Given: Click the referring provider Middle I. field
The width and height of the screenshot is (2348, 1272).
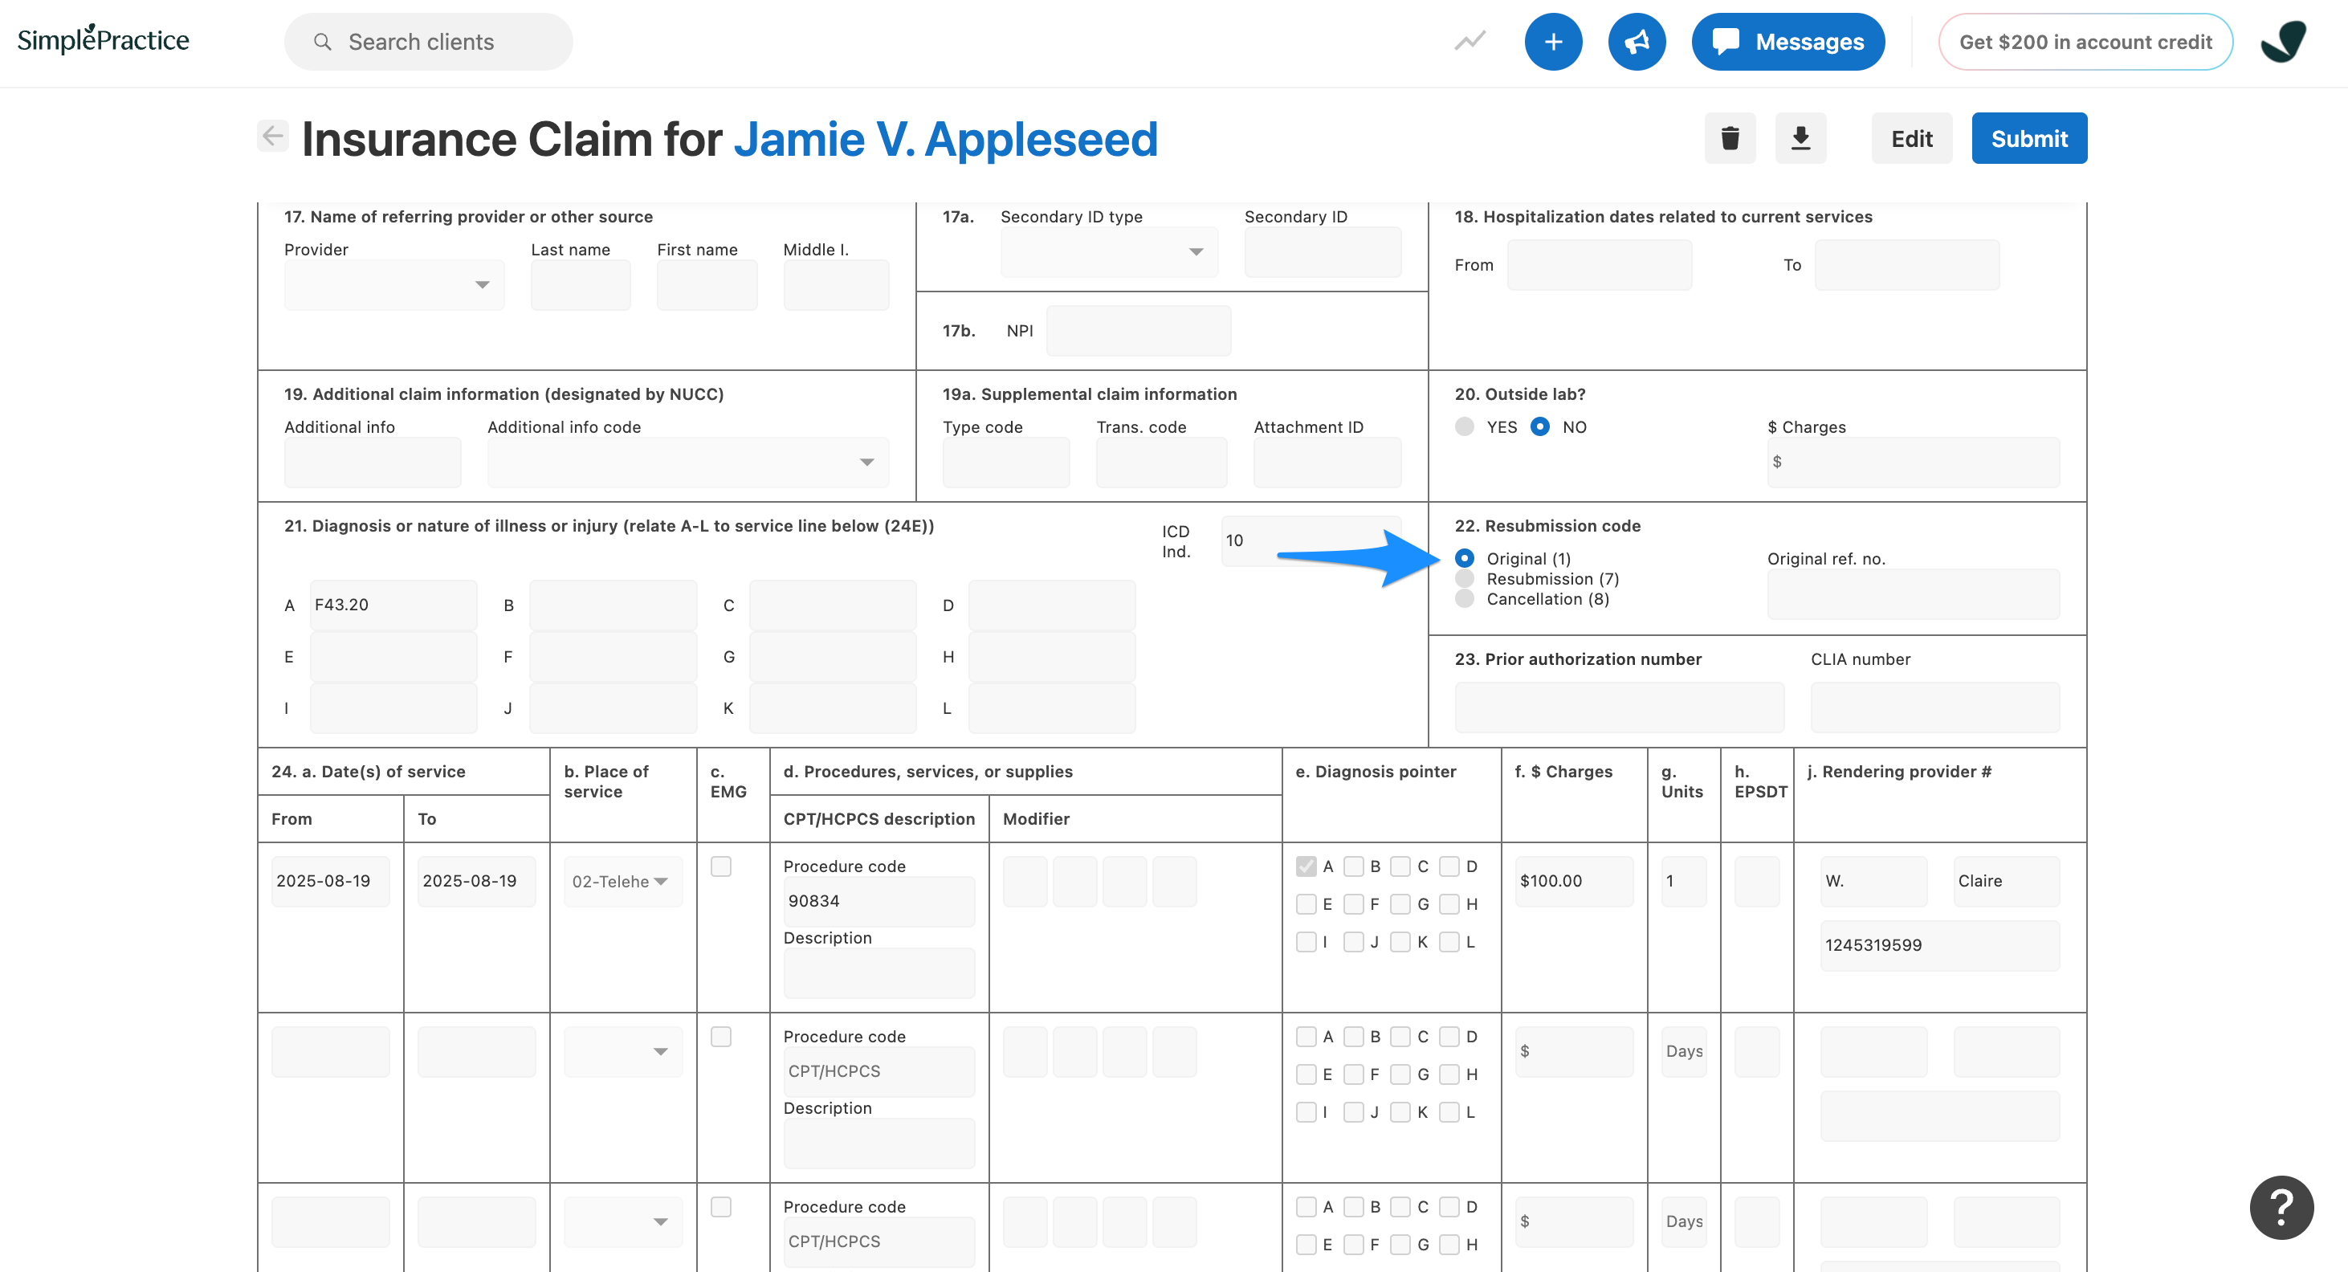Looking at the screenshot, I should 836,285.
